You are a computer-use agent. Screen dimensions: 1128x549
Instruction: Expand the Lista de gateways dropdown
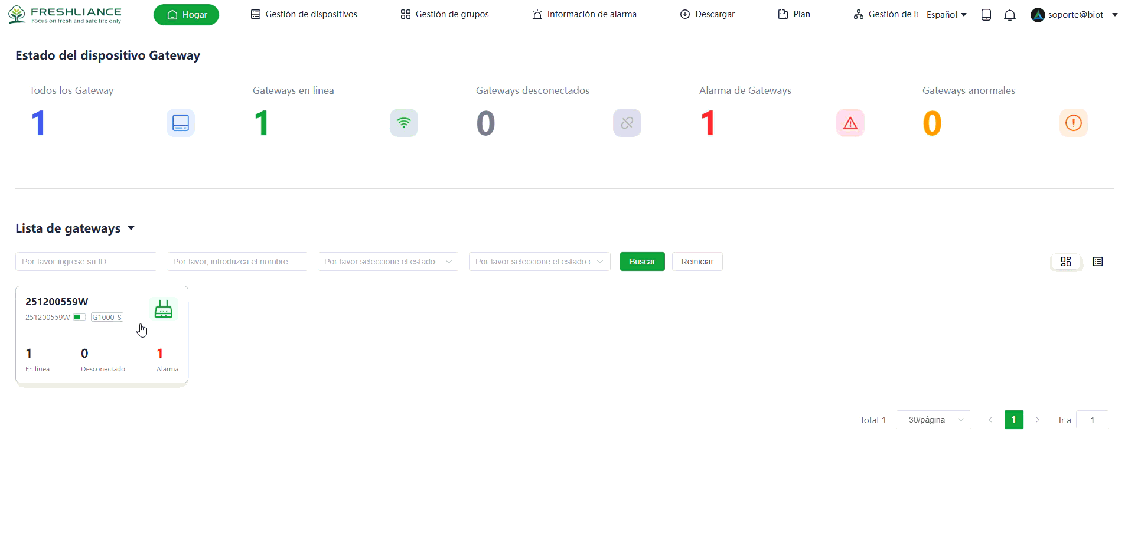point(131,228)
